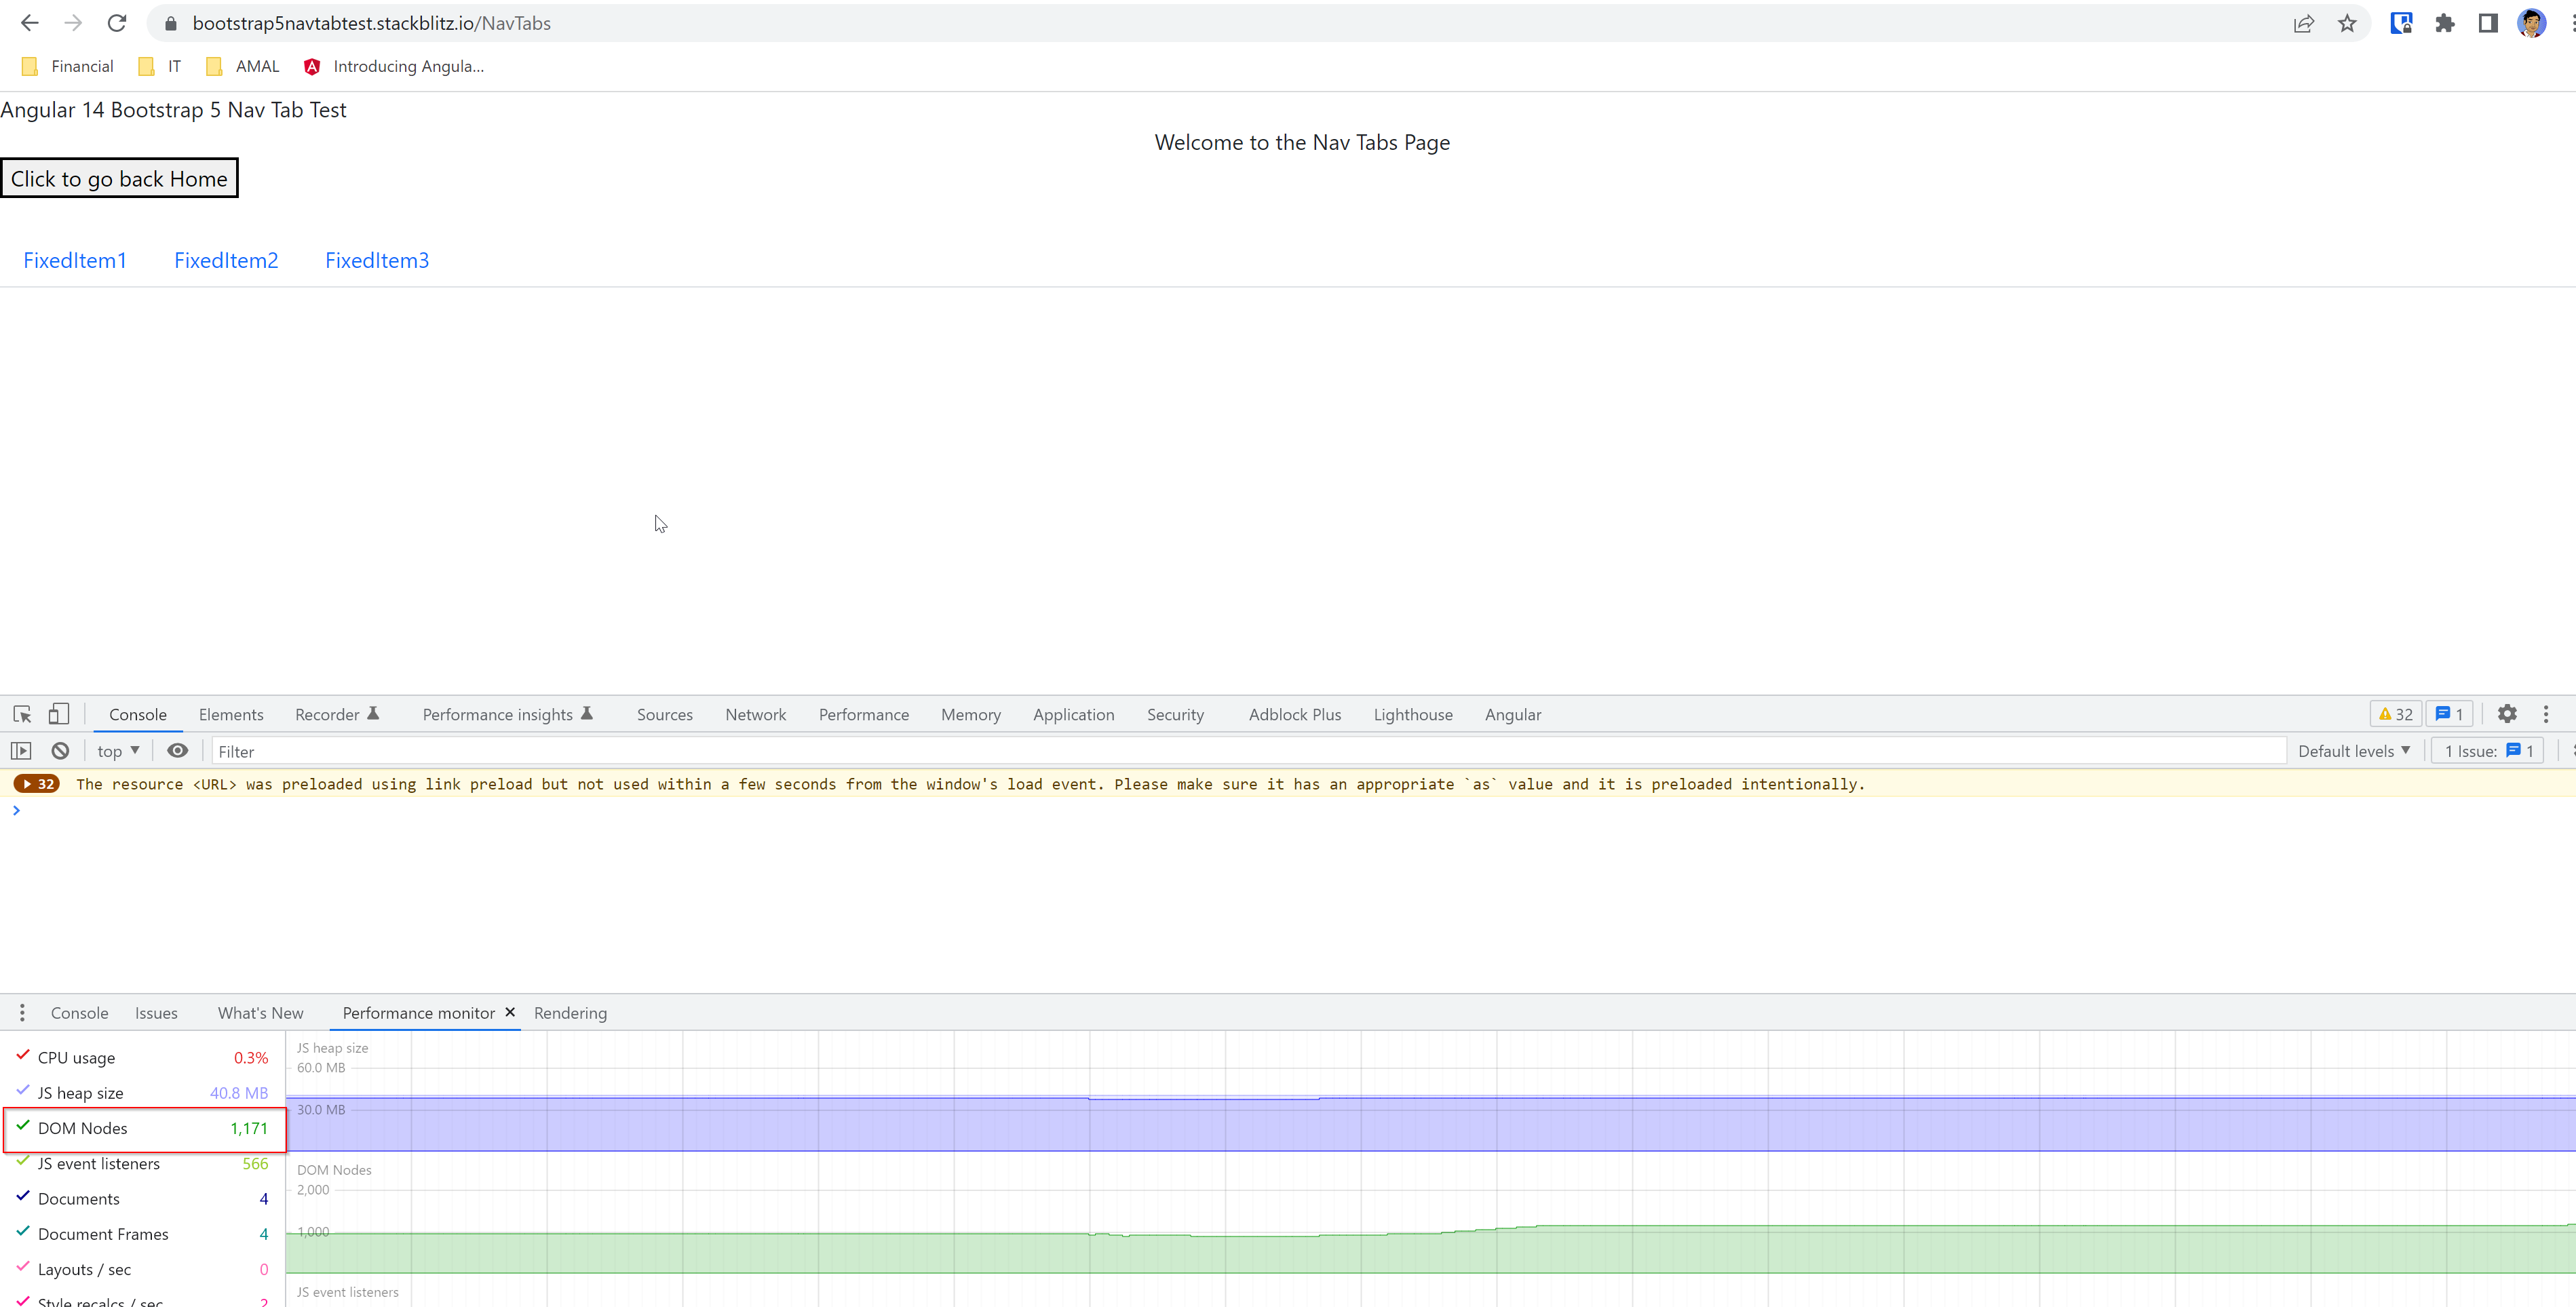Open Introducing Angular bookmark

[394, 66]
